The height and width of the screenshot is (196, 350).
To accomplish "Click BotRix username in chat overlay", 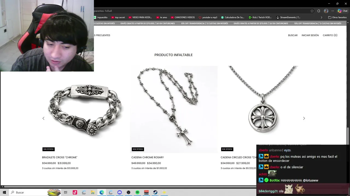I will 275,180.
